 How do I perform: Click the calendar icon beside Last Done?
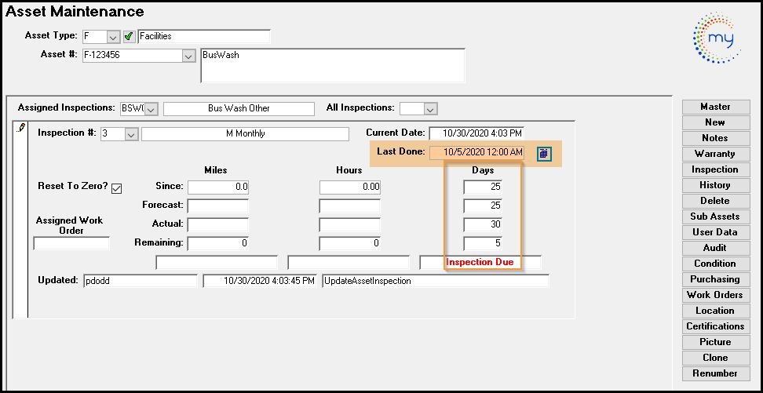click(x=544, y=154)
